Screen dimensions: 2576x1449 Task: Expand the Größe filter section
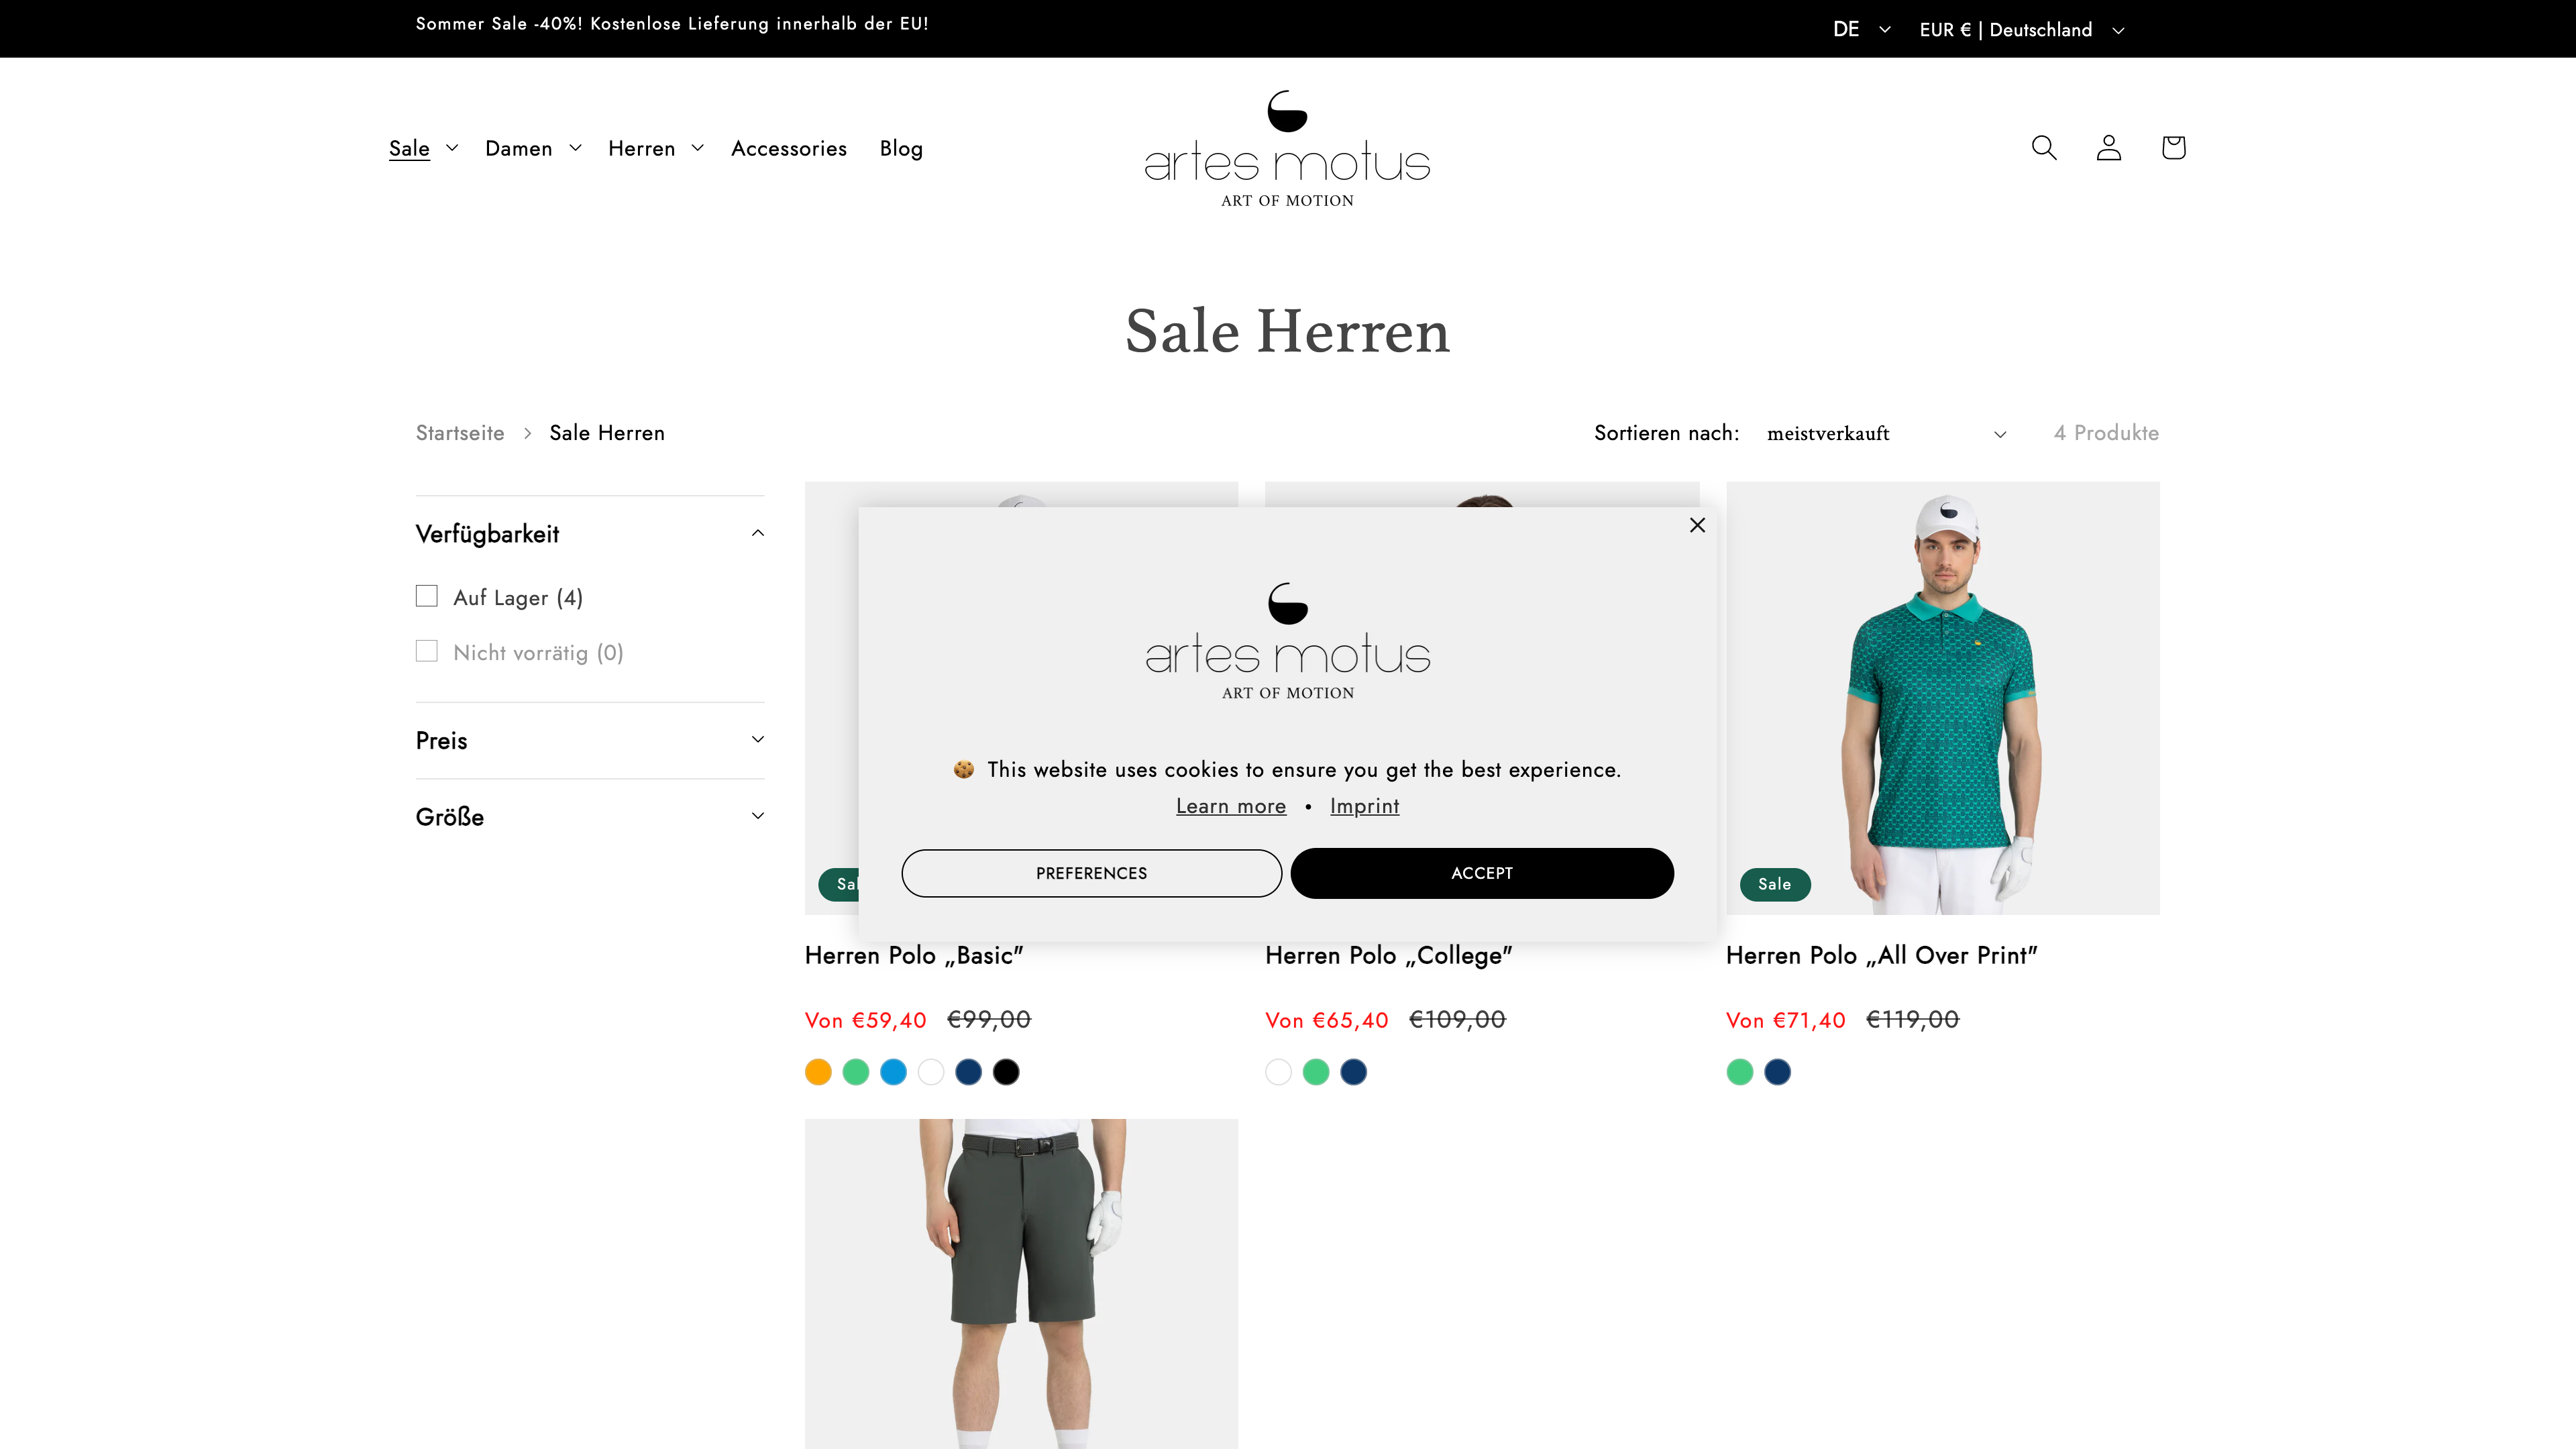click(590, 816)
